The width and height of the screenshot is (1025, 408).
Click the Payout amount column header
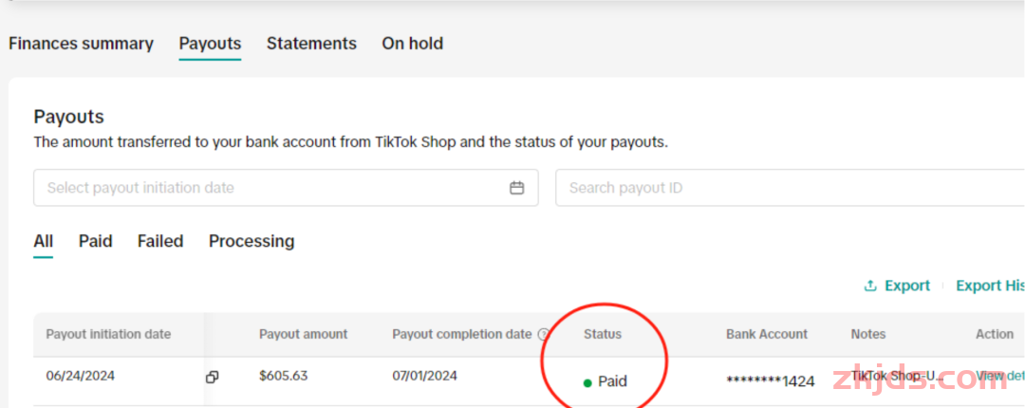coord(304,334)
